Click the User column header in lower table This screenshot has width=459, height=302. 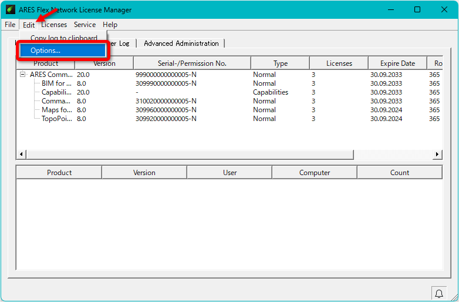[230, 173]
